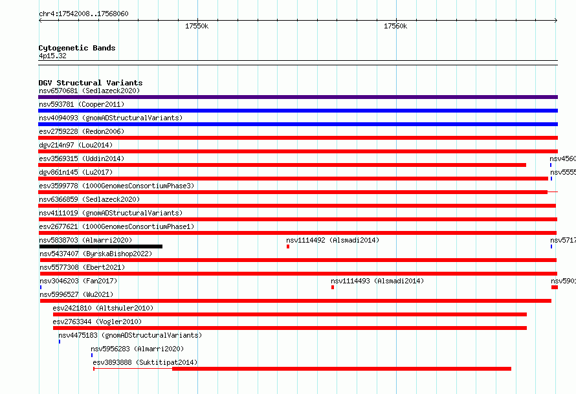Click the small blue marker under nsv5555 label
Image resolution: width=576 pixels, height=394 pixels.
pos(551,179)
